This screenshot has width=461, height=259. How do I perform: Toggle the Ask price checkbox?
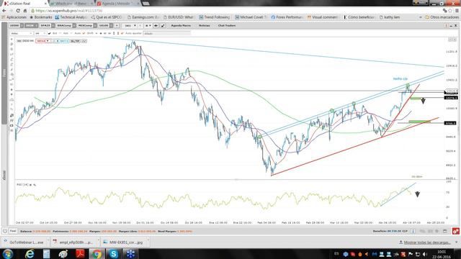pyautogui.click(x=61, y=34)
